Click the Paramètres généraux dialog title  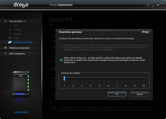tap(70, 32)
